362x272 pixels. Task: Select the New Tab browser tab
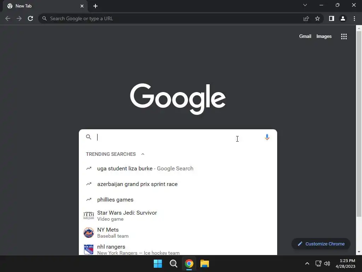45,6
